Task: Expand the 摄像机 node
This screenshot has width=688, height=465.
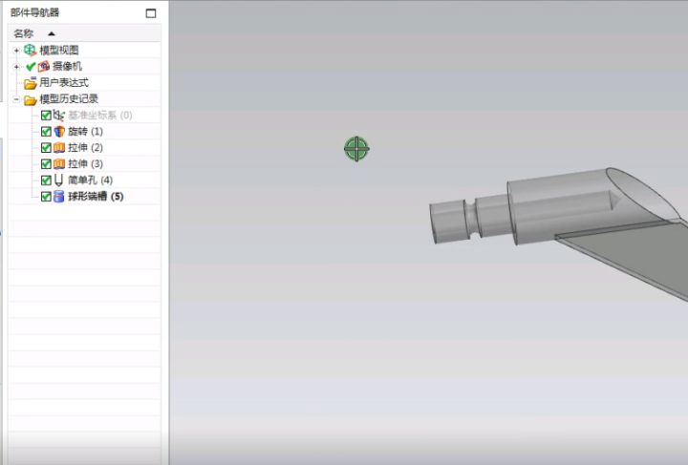Action: (x=16, y=67)
